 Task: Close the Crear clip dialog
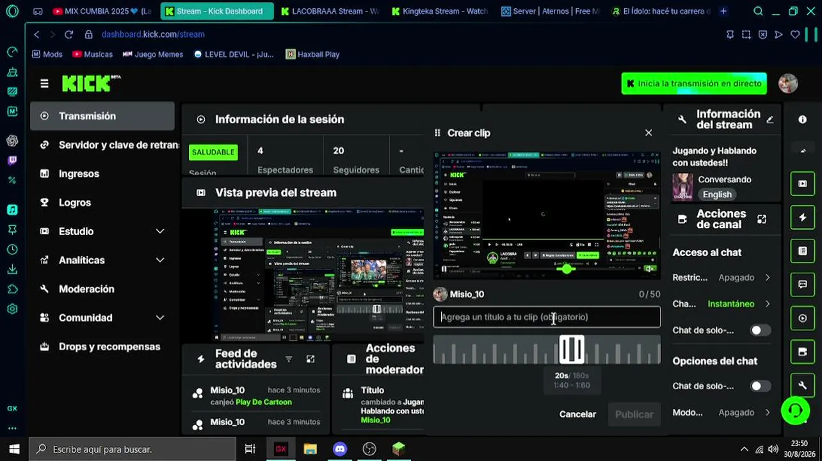pos(649,133)
